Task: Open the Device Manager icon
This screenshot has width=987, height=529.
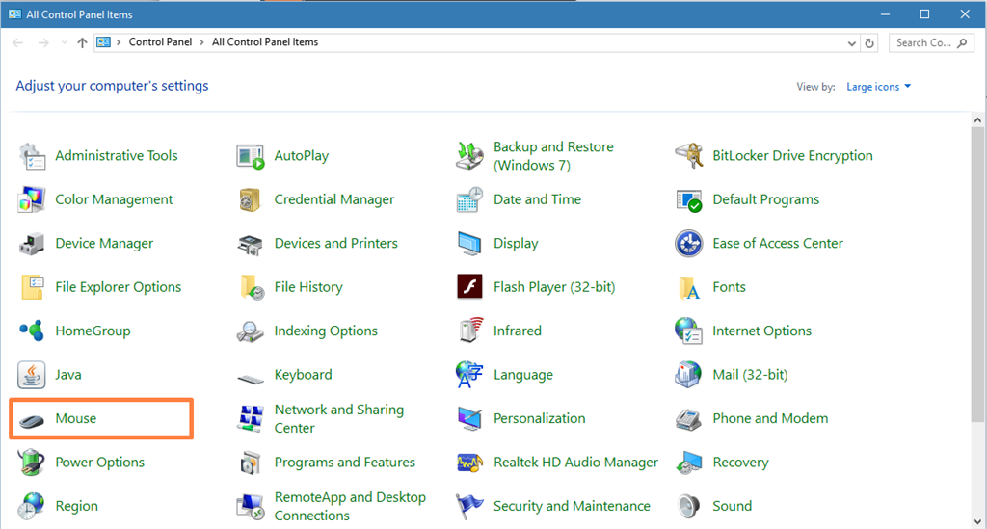Action: pyautogui.click(x=32, y=244)
